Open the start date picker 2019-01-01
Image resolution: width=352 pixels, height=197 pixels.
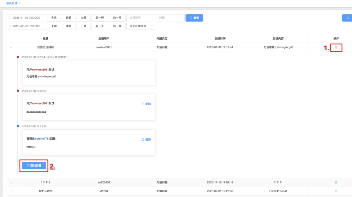26,18
